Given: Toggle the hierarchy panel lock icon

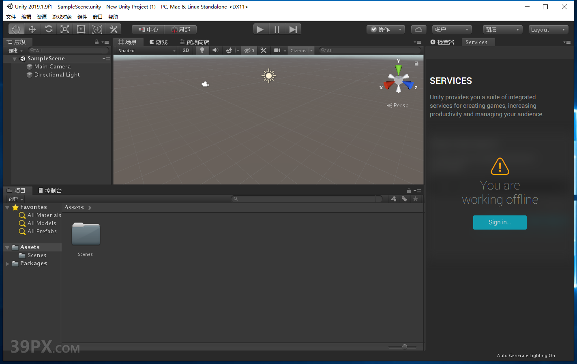Looking at the screenshot, I should pyautogui.click(x=97, y=42).
